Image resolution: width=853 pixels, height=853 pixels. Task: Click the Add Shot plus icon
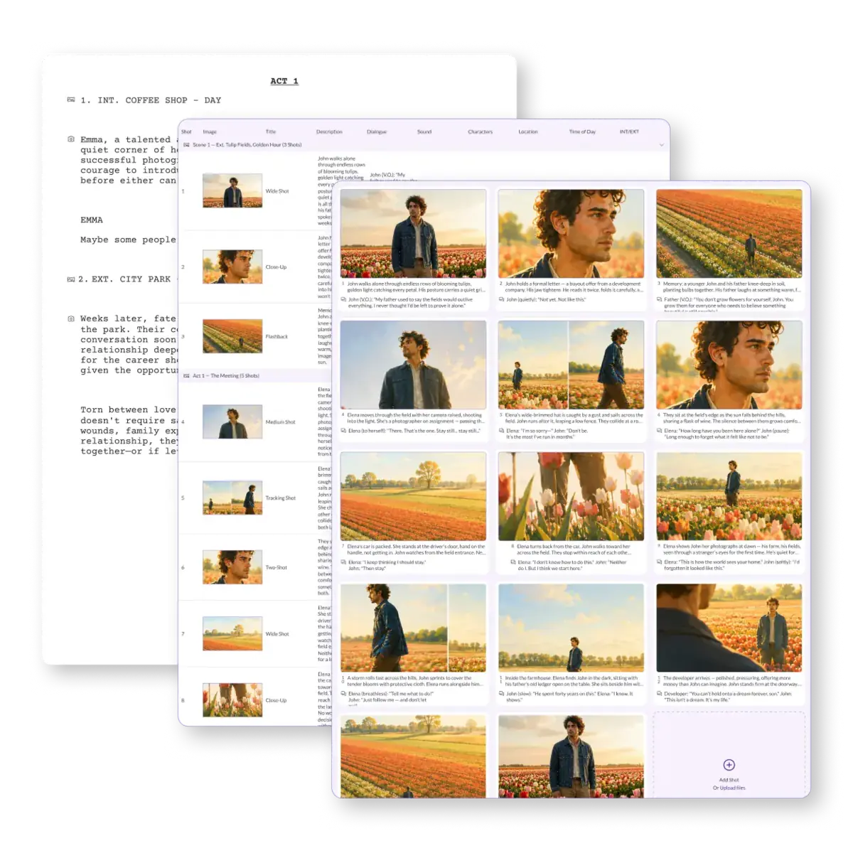click(x=729, y=765)
